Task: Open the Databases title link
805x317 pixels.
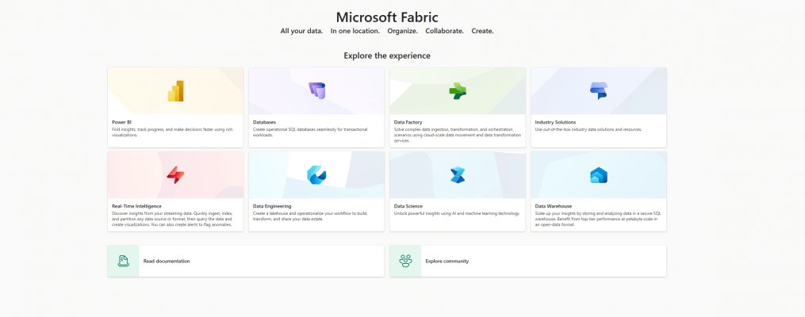Action: (264, 122)
